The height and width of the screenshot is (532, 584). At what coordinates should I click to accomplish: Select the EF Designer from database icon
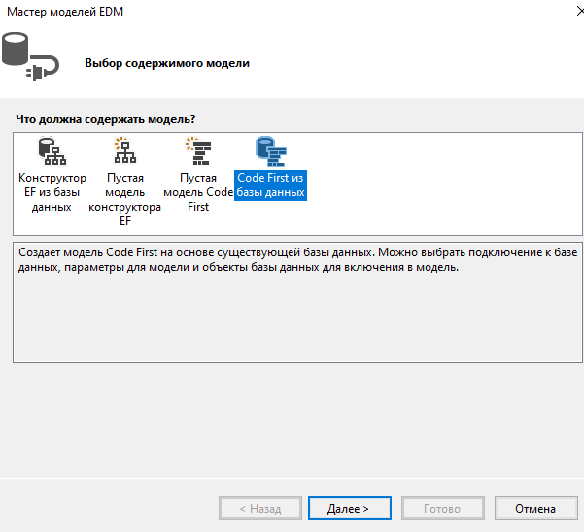click(52, 151)
